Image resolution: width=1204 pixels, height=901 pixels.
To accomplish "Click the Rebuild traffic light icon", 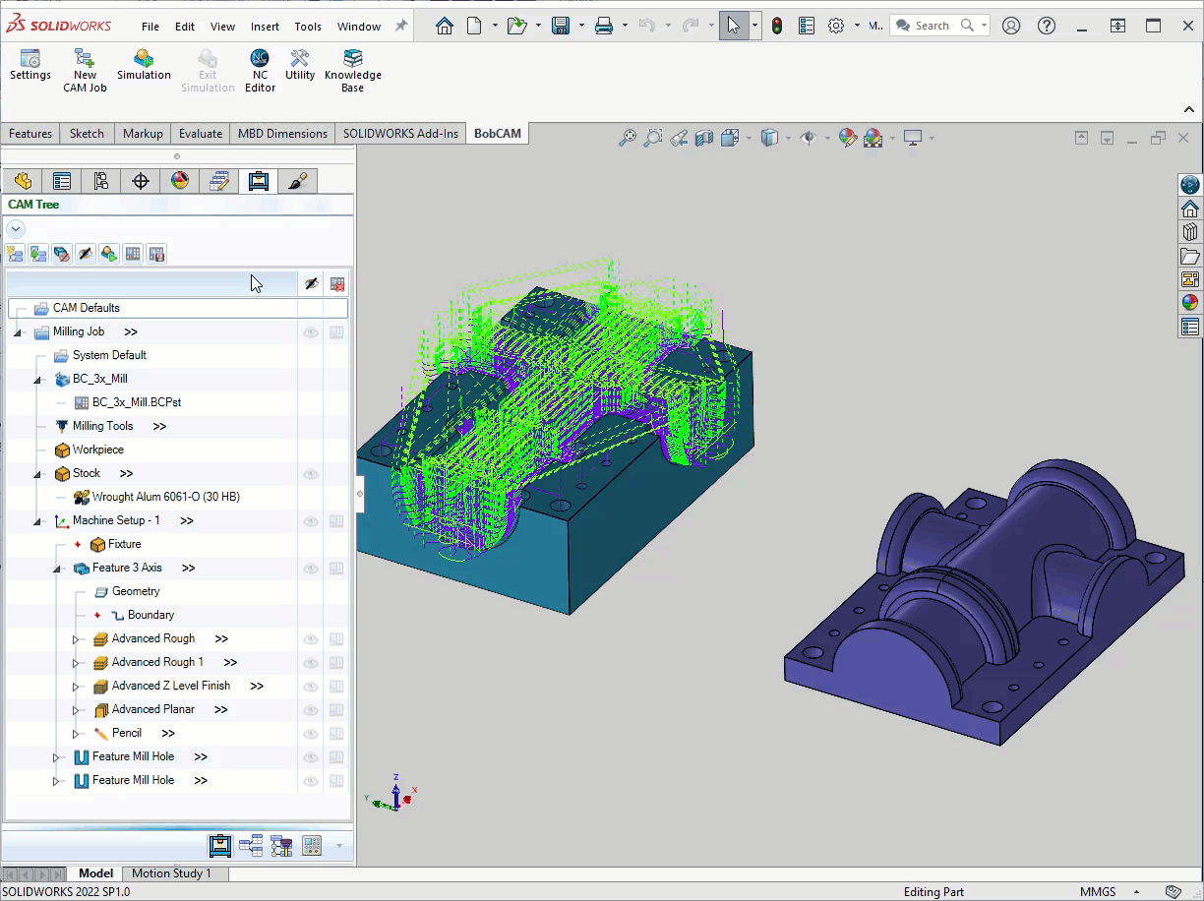I will [777, 27].
